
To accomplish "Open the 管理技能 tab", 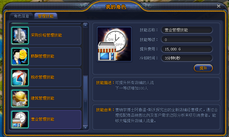I will [46, 16].
